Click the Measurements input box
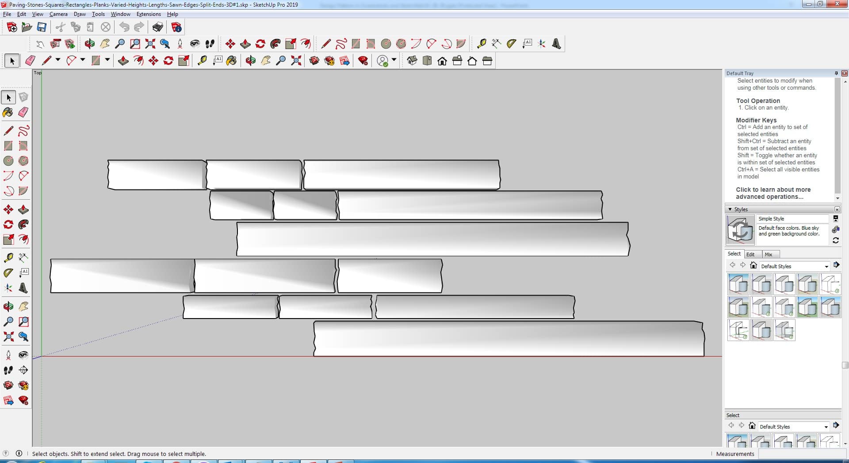The height and width of the screenshot is (463, 849). click(x=801, y=454)
